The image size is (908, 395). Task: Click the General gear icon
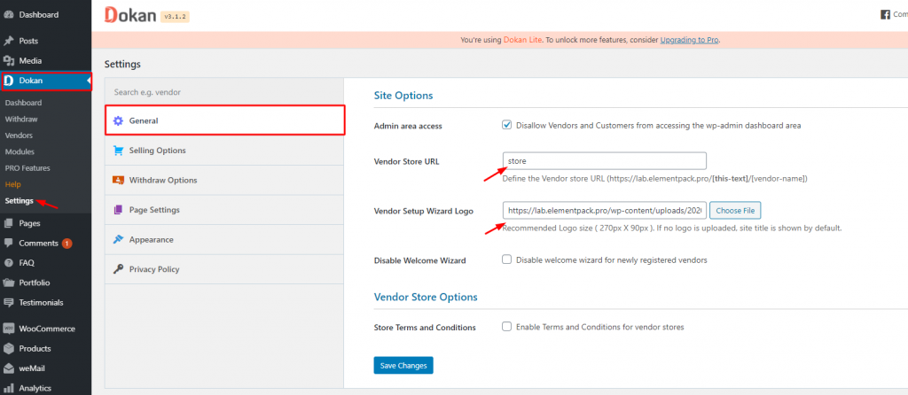[x=119, y=120]
